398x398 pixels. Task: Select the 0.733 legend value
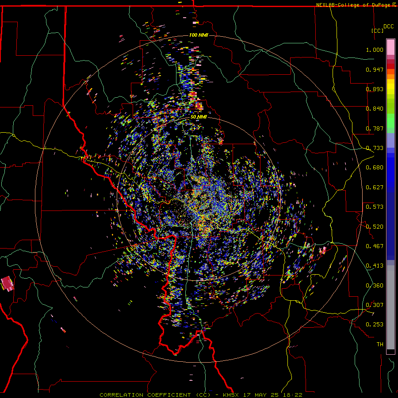point(375,148)
